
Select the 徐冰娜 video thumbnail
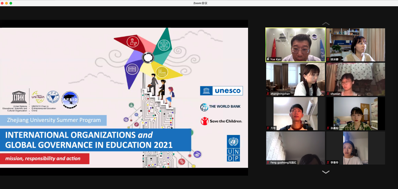(356, 44)
